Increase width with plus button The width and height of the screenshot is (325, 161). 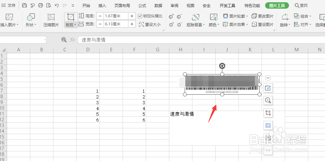[132, 24]
